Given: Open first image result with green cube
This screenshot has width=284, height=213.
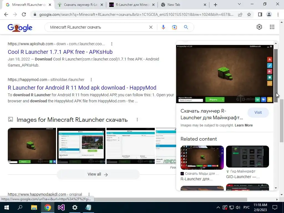Looking at the screenshot, I should tap(32, 146).
